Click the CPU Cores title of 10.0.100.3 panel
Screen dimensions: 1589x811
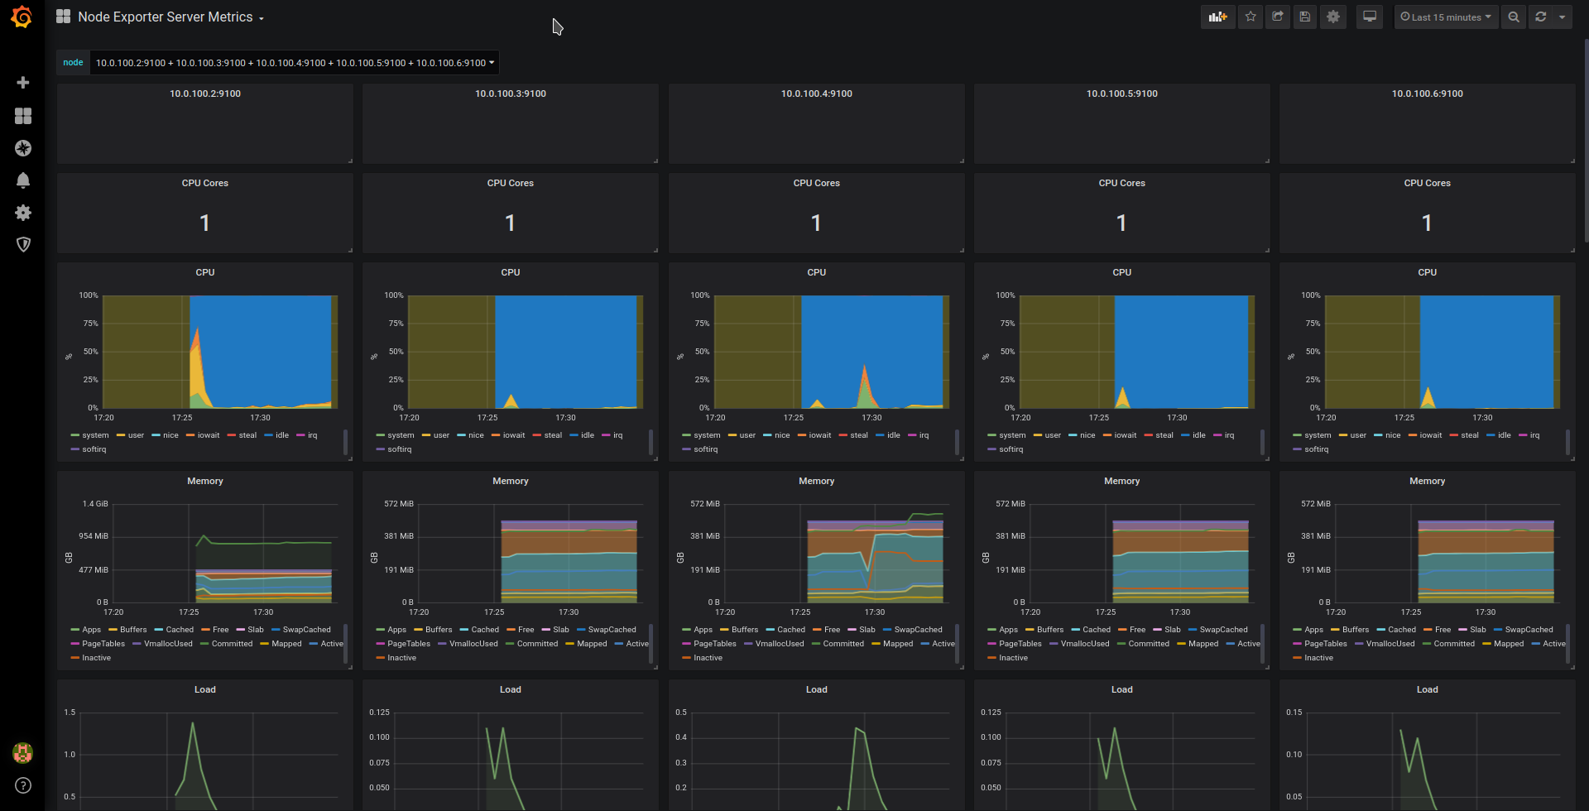click(x=510, y=183)
